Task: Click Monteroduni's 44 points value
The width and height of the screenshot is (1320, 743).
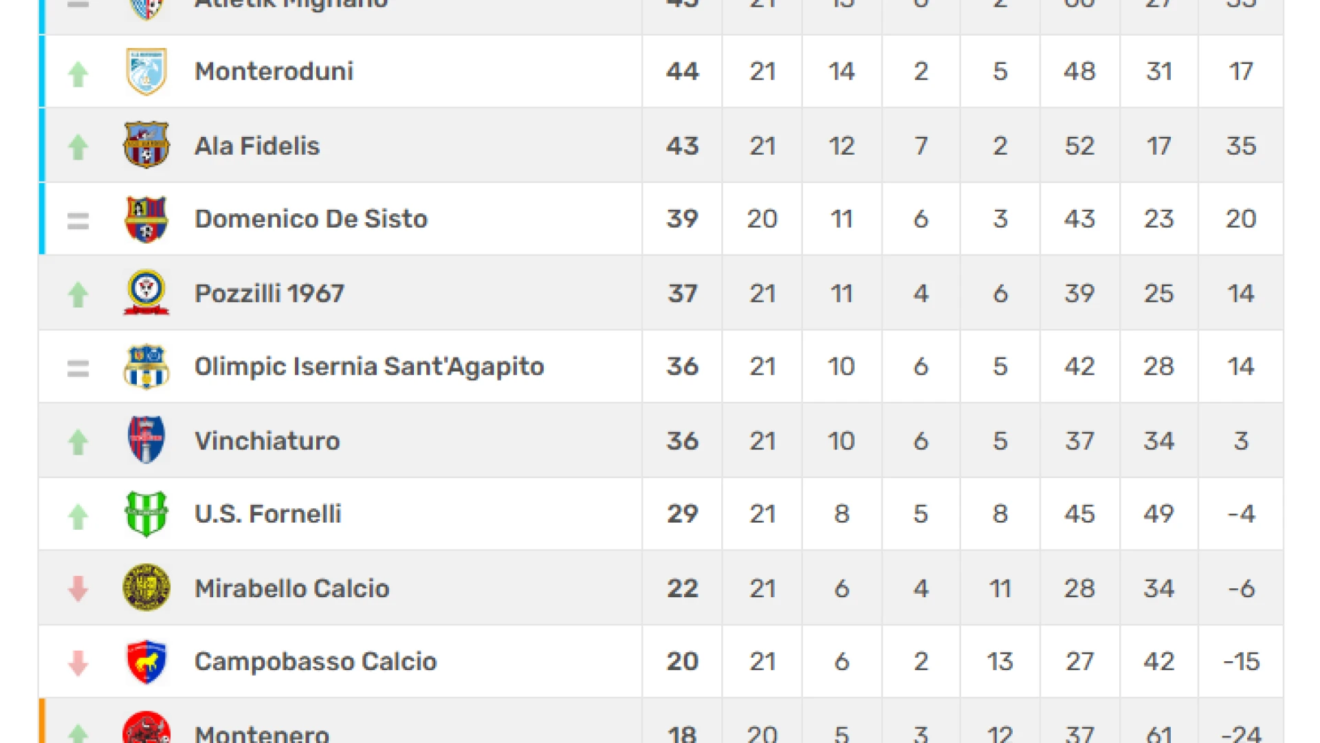Action: point(683,72)
